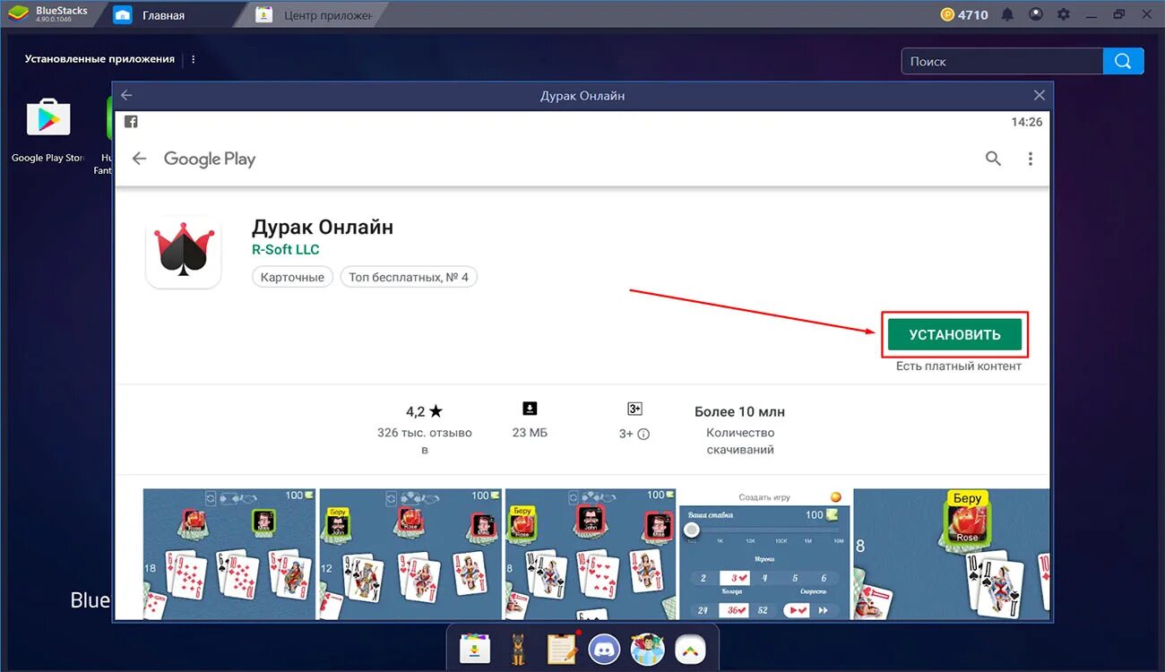Open the avatar character icon in dock
Image resolution: width=1165 pixels, height=672 pixels.
[x=647, y=648]
